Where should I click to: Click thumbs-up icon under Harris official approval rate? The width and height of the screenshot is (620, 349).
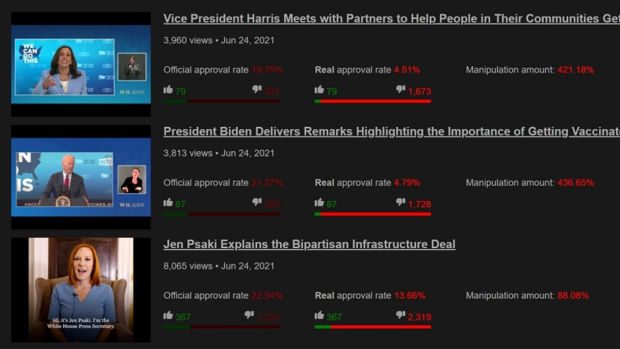click(168, 90)
